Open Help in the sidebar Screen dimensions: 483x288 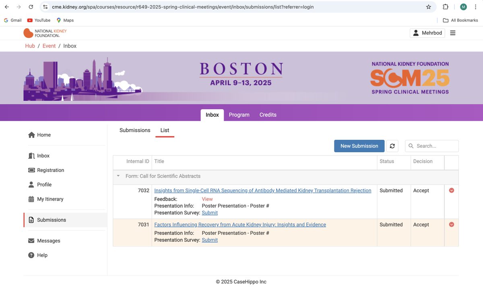click(x=38, y=255)
